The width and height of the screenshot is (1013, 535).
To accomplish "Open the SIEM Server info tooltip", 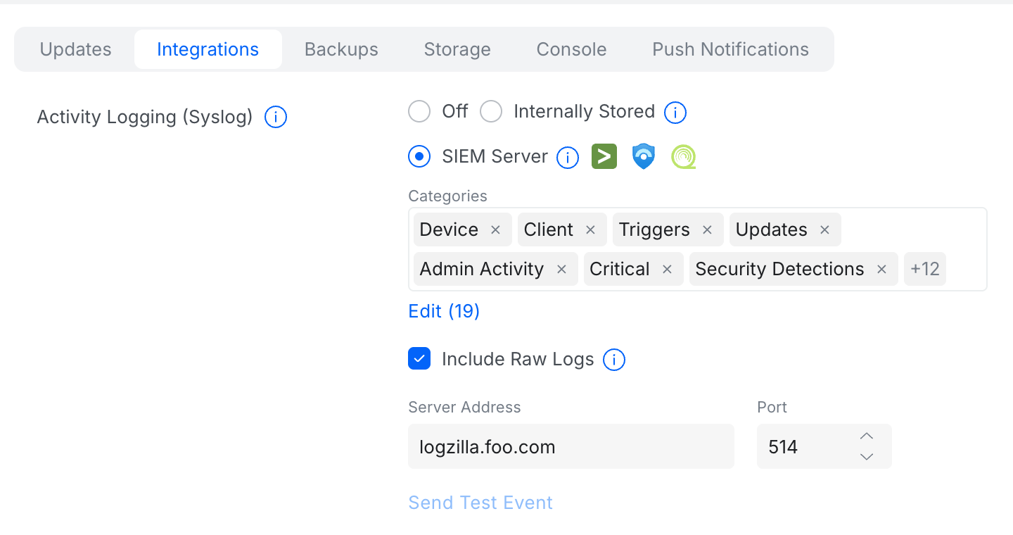I will pos(567,157).
